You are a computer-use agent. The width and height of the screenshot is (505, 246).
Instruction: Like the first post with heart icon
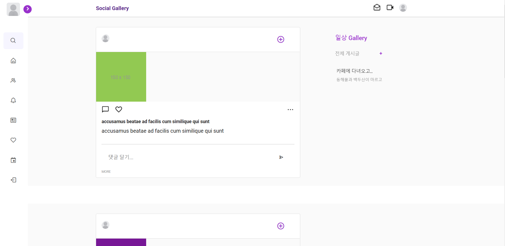119,109
